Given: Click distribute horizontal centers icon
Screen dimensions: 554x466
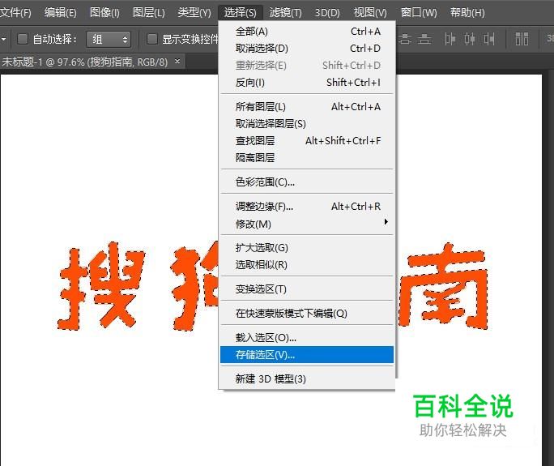Looking at the screenshot, I should [470, 39].
